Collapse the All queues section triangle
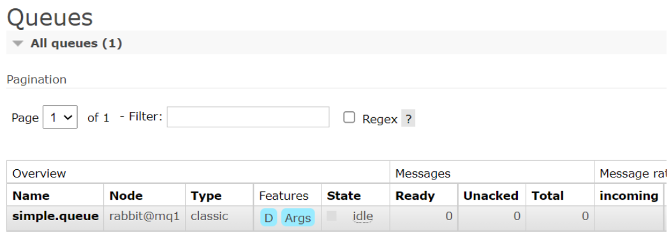This screenshot has width=671, height=236. point(18,43)
